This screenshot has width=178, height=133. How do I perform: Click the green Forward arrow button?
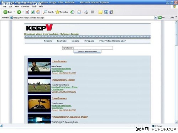point(19,12)
